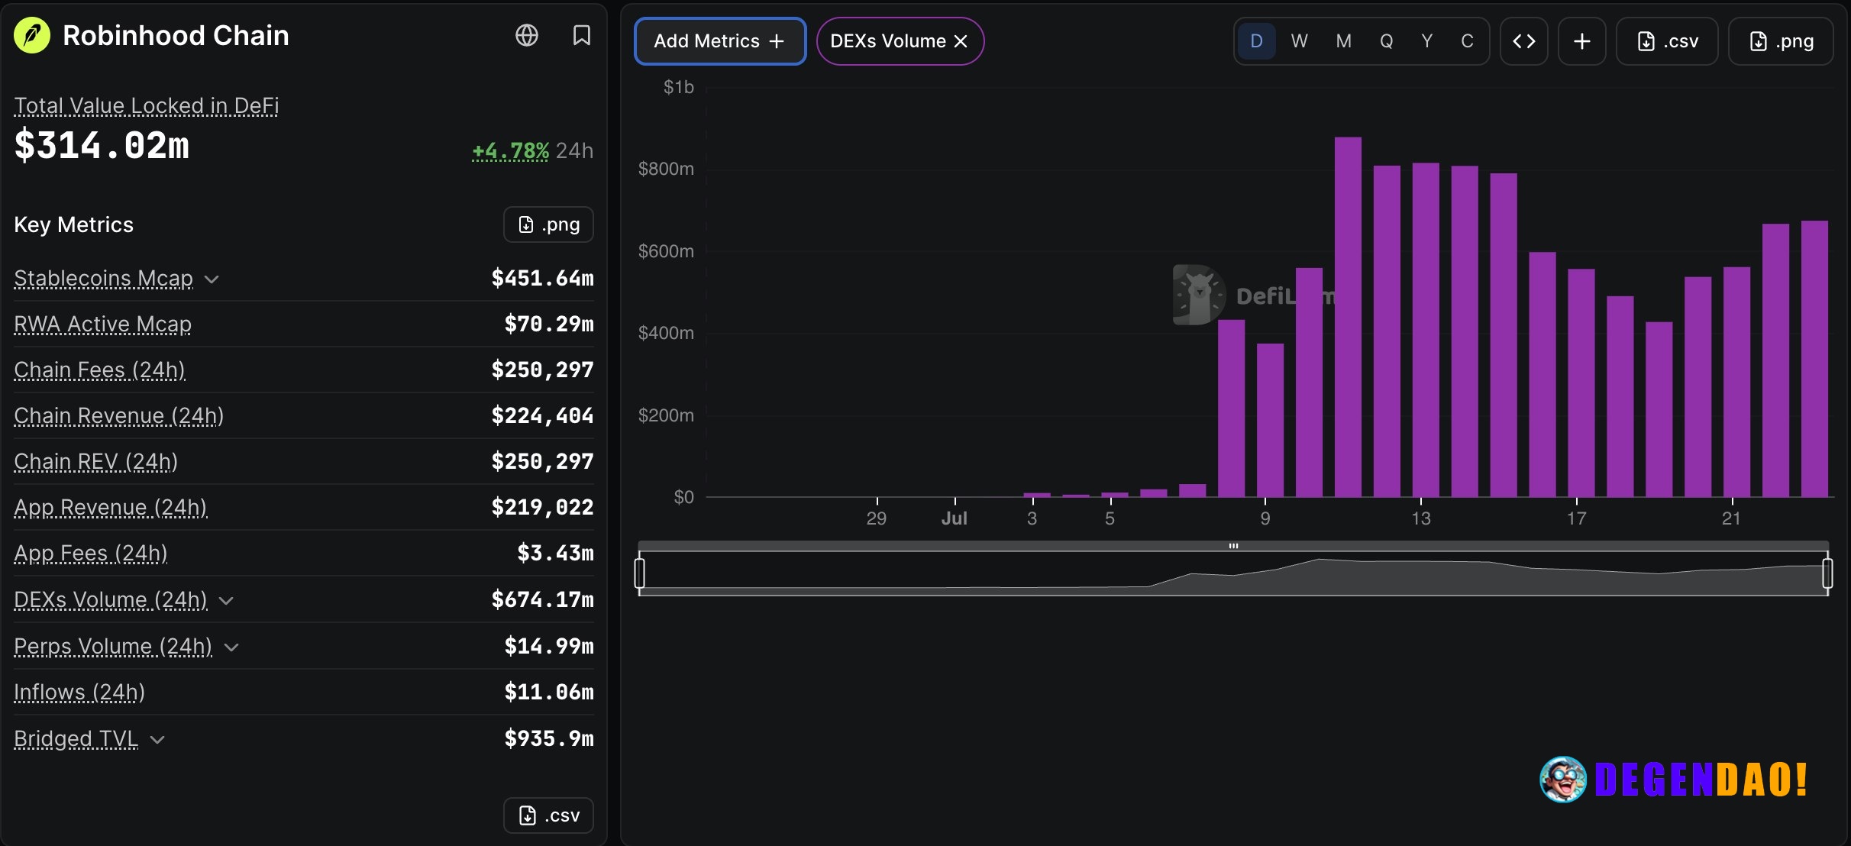Click the App Revenue (24h) label
This screenshot has height=846, width=1851.
[111, 507]
